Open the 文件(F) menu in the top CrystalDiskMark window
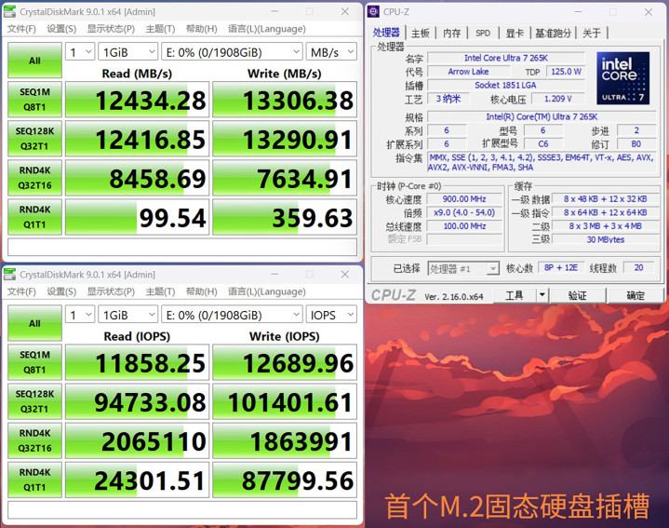This screenshot has width=669, height=528. point(21,29)
